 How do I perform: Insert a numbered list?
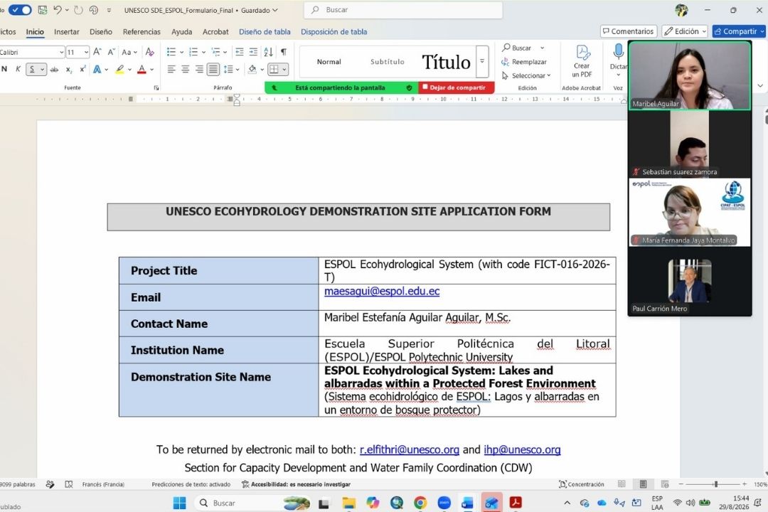point(193,52)
